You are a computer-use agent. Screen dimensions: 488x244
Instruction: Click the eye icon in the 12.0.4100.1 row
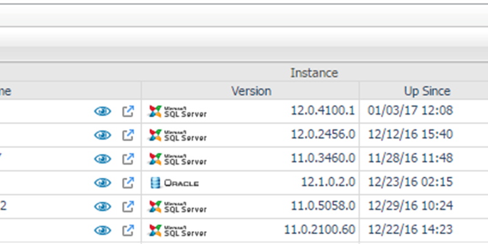click(102, 111)
